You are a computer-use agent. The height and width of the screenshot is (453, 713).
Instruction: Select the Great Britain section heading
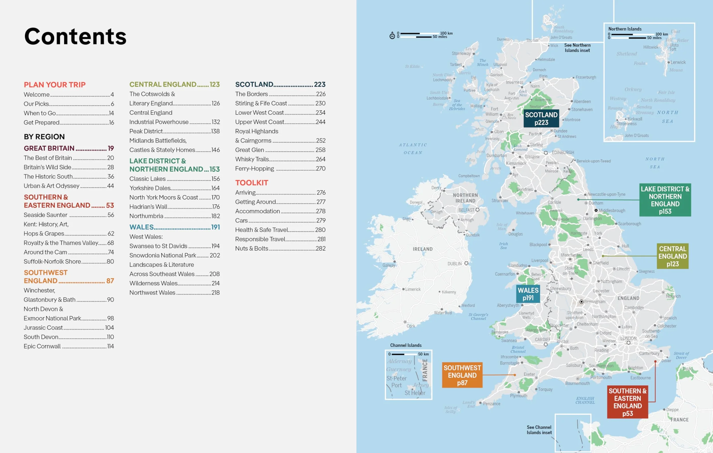(x=69, y=148)
